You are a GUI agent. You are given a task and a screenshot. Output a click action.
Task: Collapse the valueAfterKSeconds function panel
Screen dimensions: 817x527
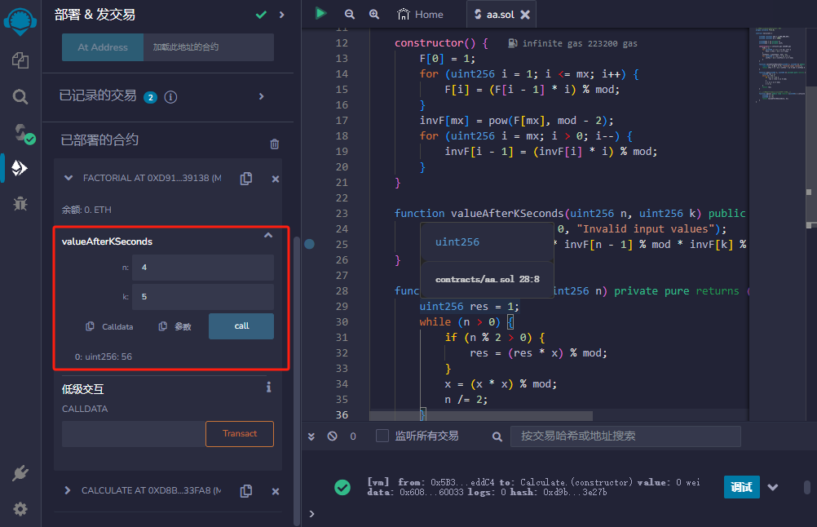tap(268, 236)
